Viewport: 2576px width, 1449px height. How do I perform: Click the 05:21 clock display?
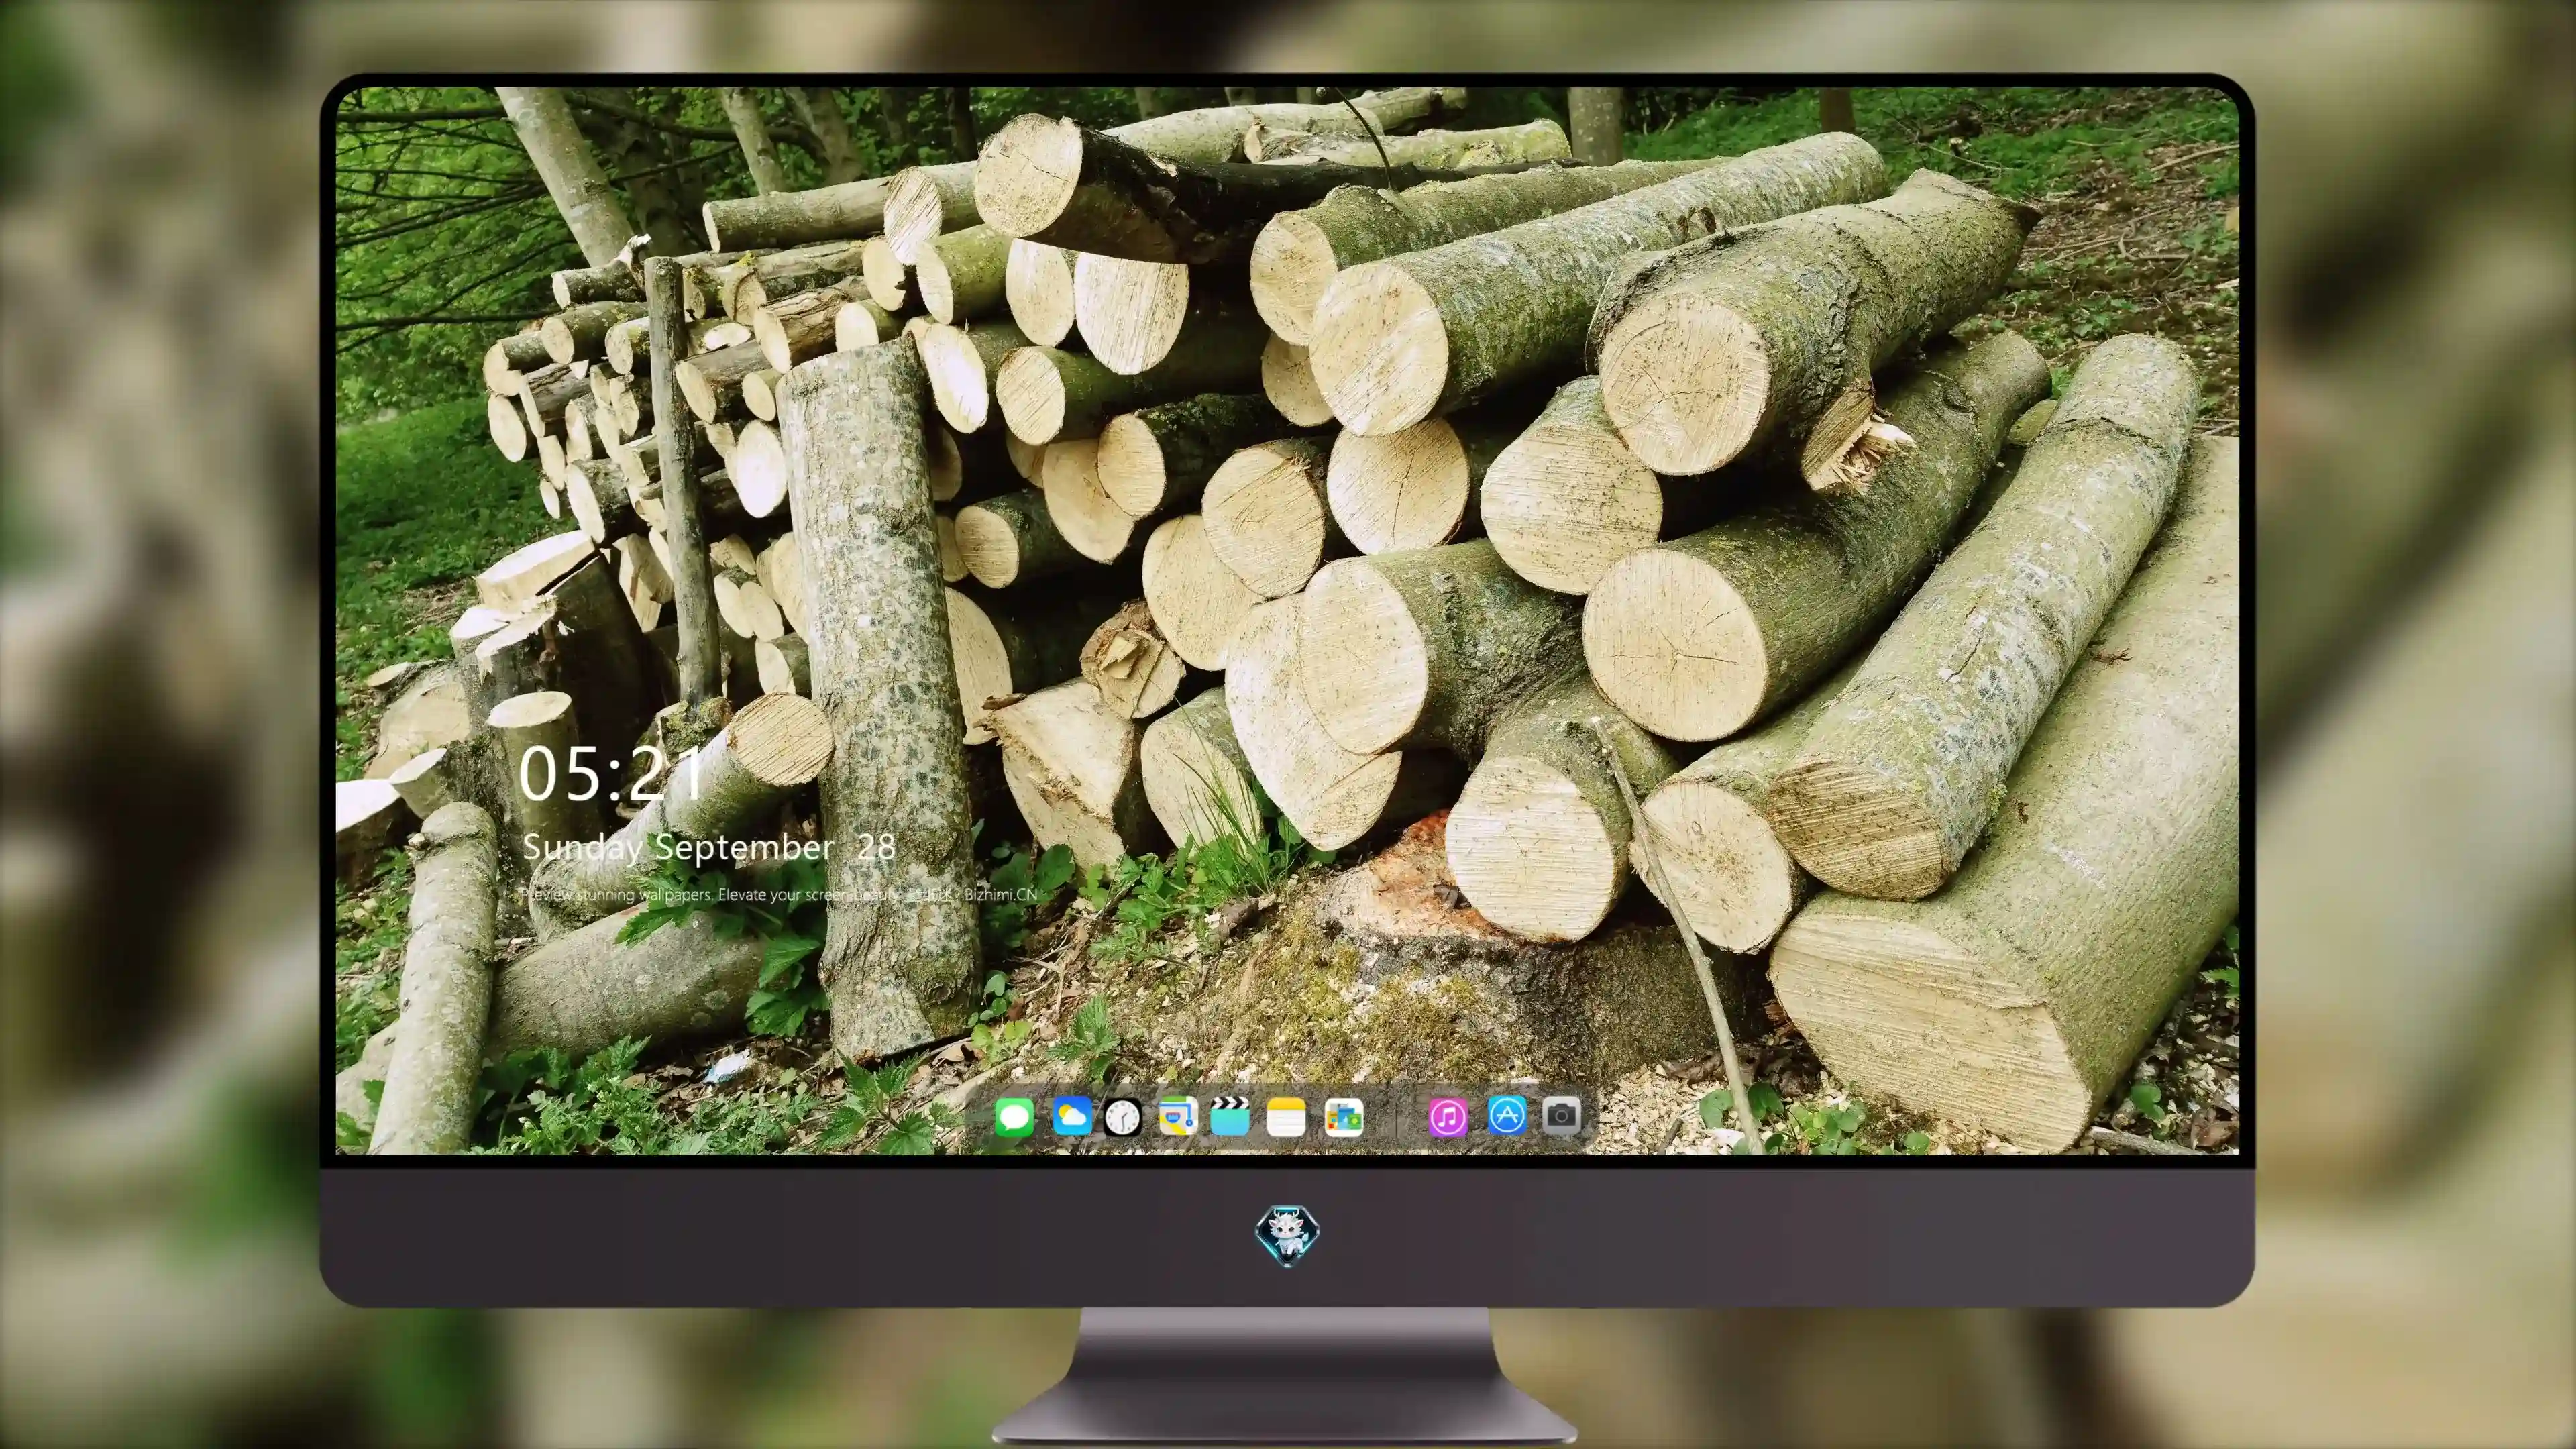point(610,774)
